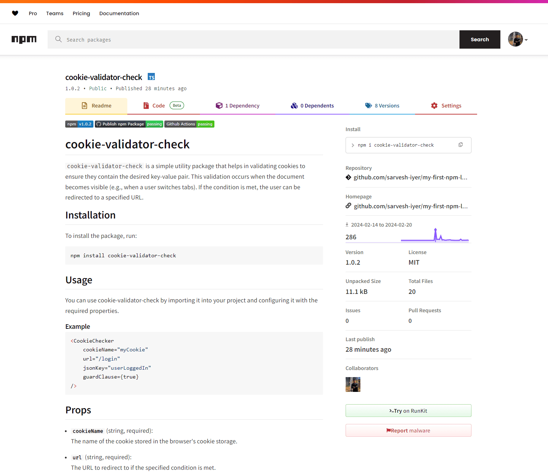Open the 8 Versions tab
This screenshot has width=548, height=474.
(x=382, y=106)
